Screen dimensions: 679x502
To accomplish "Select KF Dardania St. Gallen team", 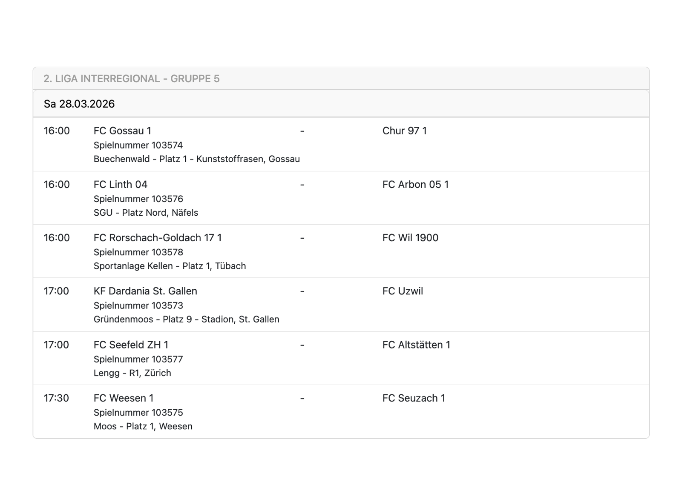I will pyautogui.click(x=145, y=291).
